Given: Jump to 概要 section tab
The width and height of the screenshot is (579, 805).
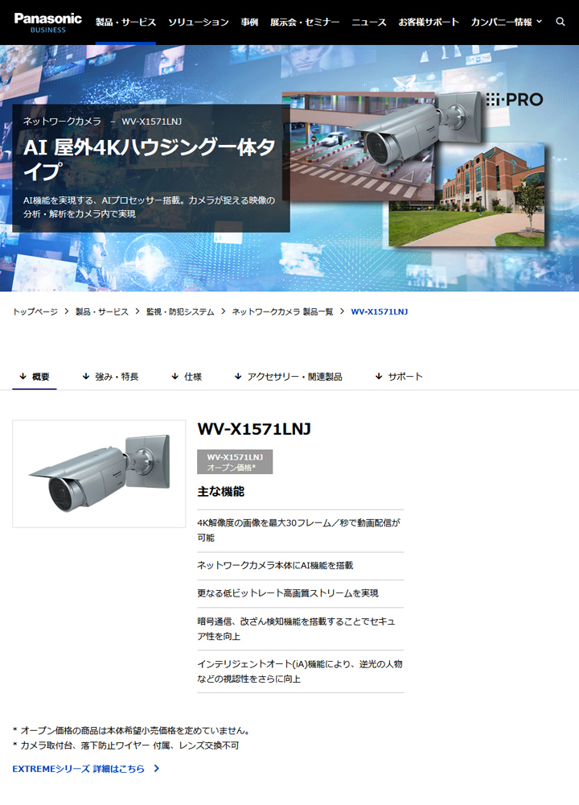Looking at the screenshot, I should pyautogui.click(x=35, y=377).
